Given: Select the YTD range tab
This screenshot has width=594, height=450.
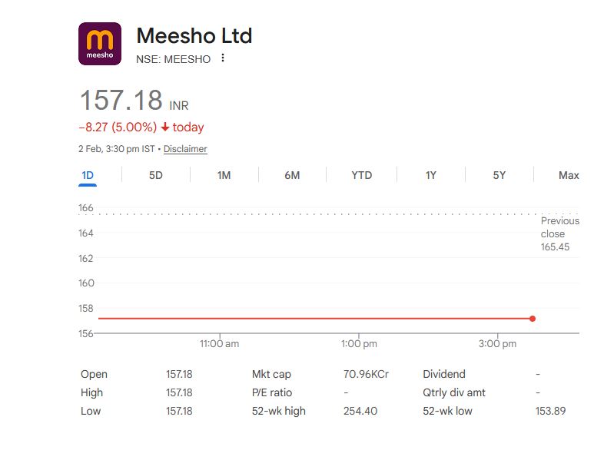Looking at the screenshot, I should pos(361,176).
